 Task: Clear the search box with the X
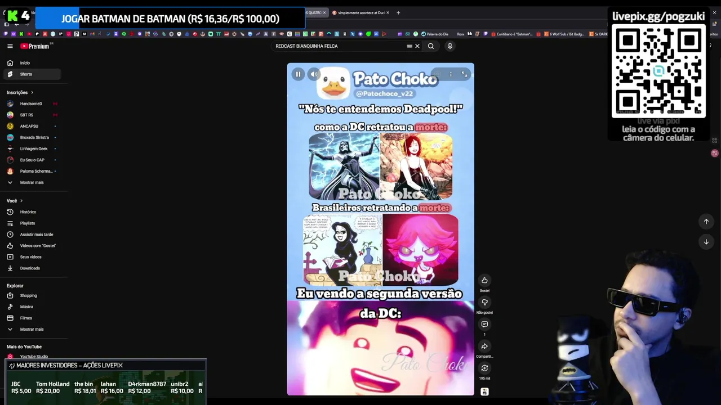coord(417,46)
